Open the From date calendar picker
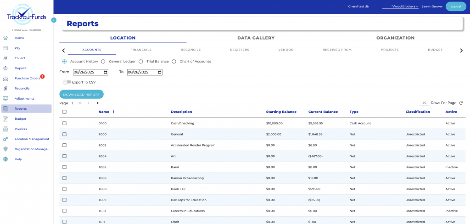 coord(106,72)
